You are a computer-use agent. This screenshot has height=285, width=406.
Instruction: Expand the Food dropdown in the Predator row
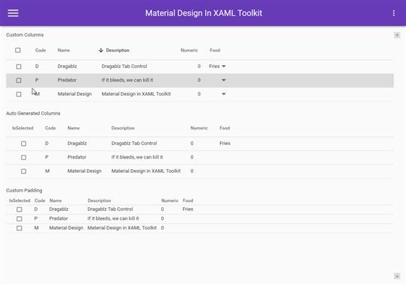pyautogui.click(x=223, y=80)
